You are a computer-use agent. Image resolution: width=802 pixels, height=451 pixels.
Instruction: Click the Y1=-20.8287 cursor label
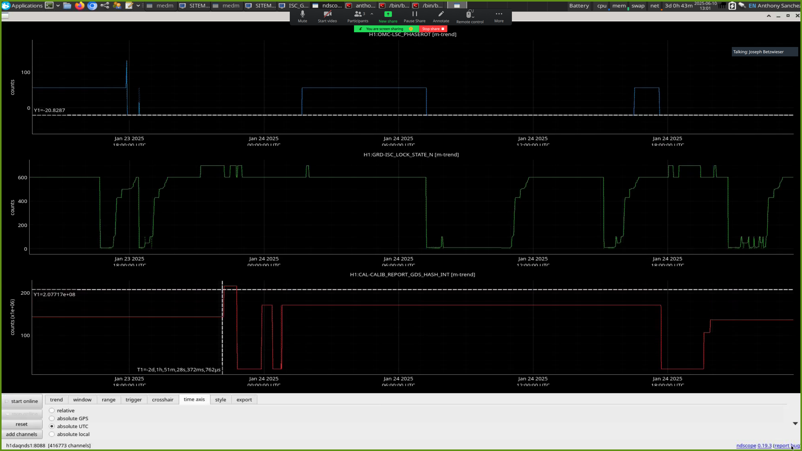(49, 110)
